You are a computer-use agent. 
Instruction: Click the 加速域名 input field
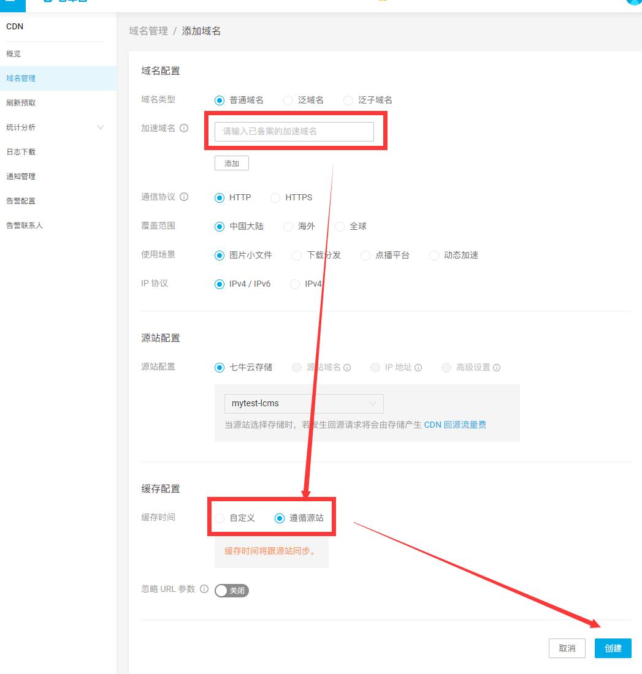coord(294,132)
